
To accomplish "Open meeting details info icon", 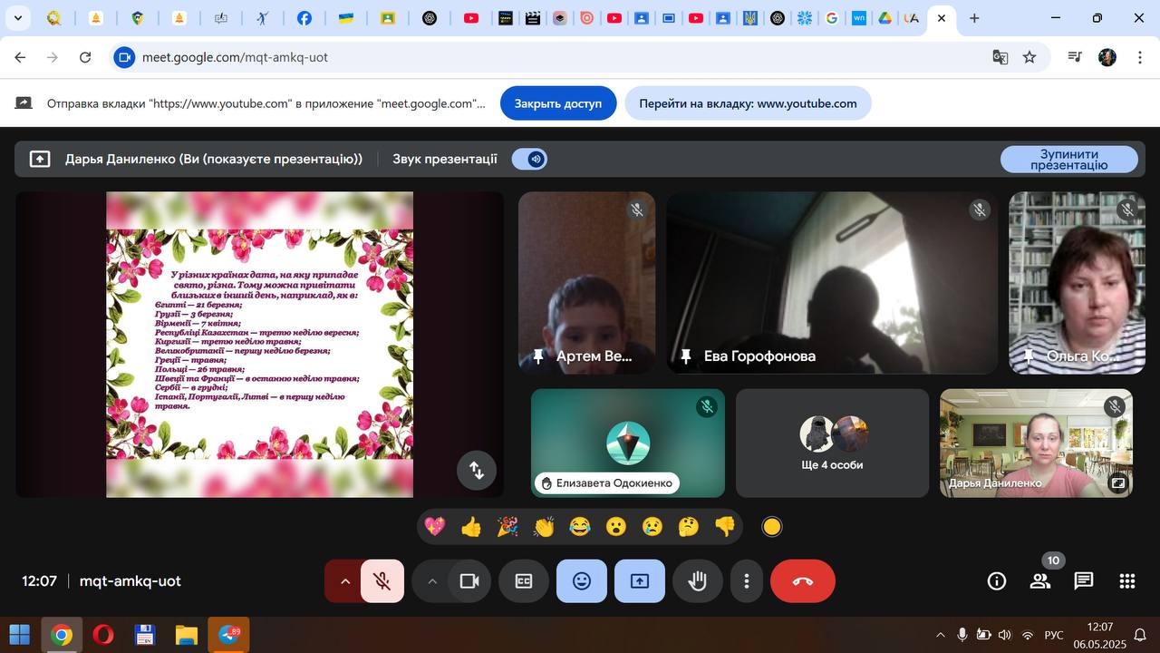I will pos(997,581).
